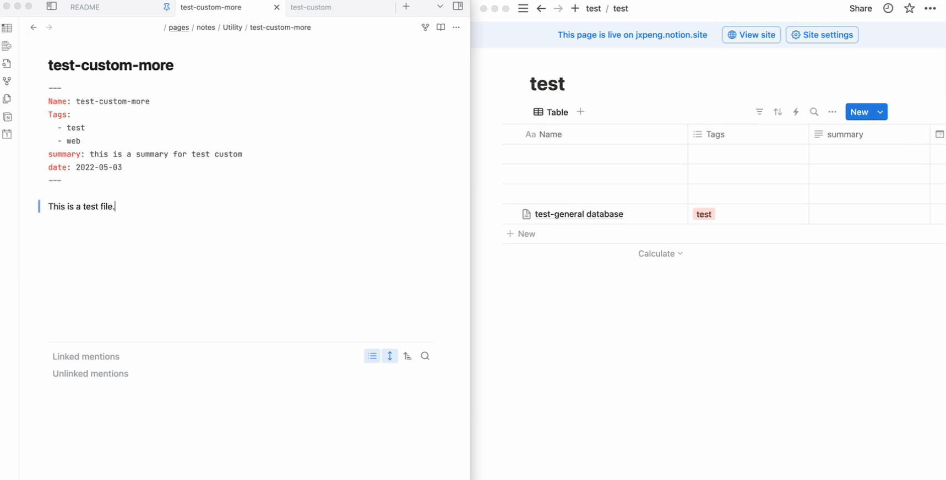The width and height of the screenshot is (946, 480).
Task: Expand the New button dropdown arrow
Action: (x=880, y=112)
